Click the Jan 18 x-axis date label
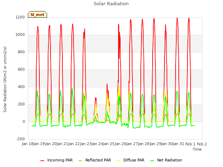The width and height of the screenshot is (223, 167). pyautogui.click(x=28, y=144)
